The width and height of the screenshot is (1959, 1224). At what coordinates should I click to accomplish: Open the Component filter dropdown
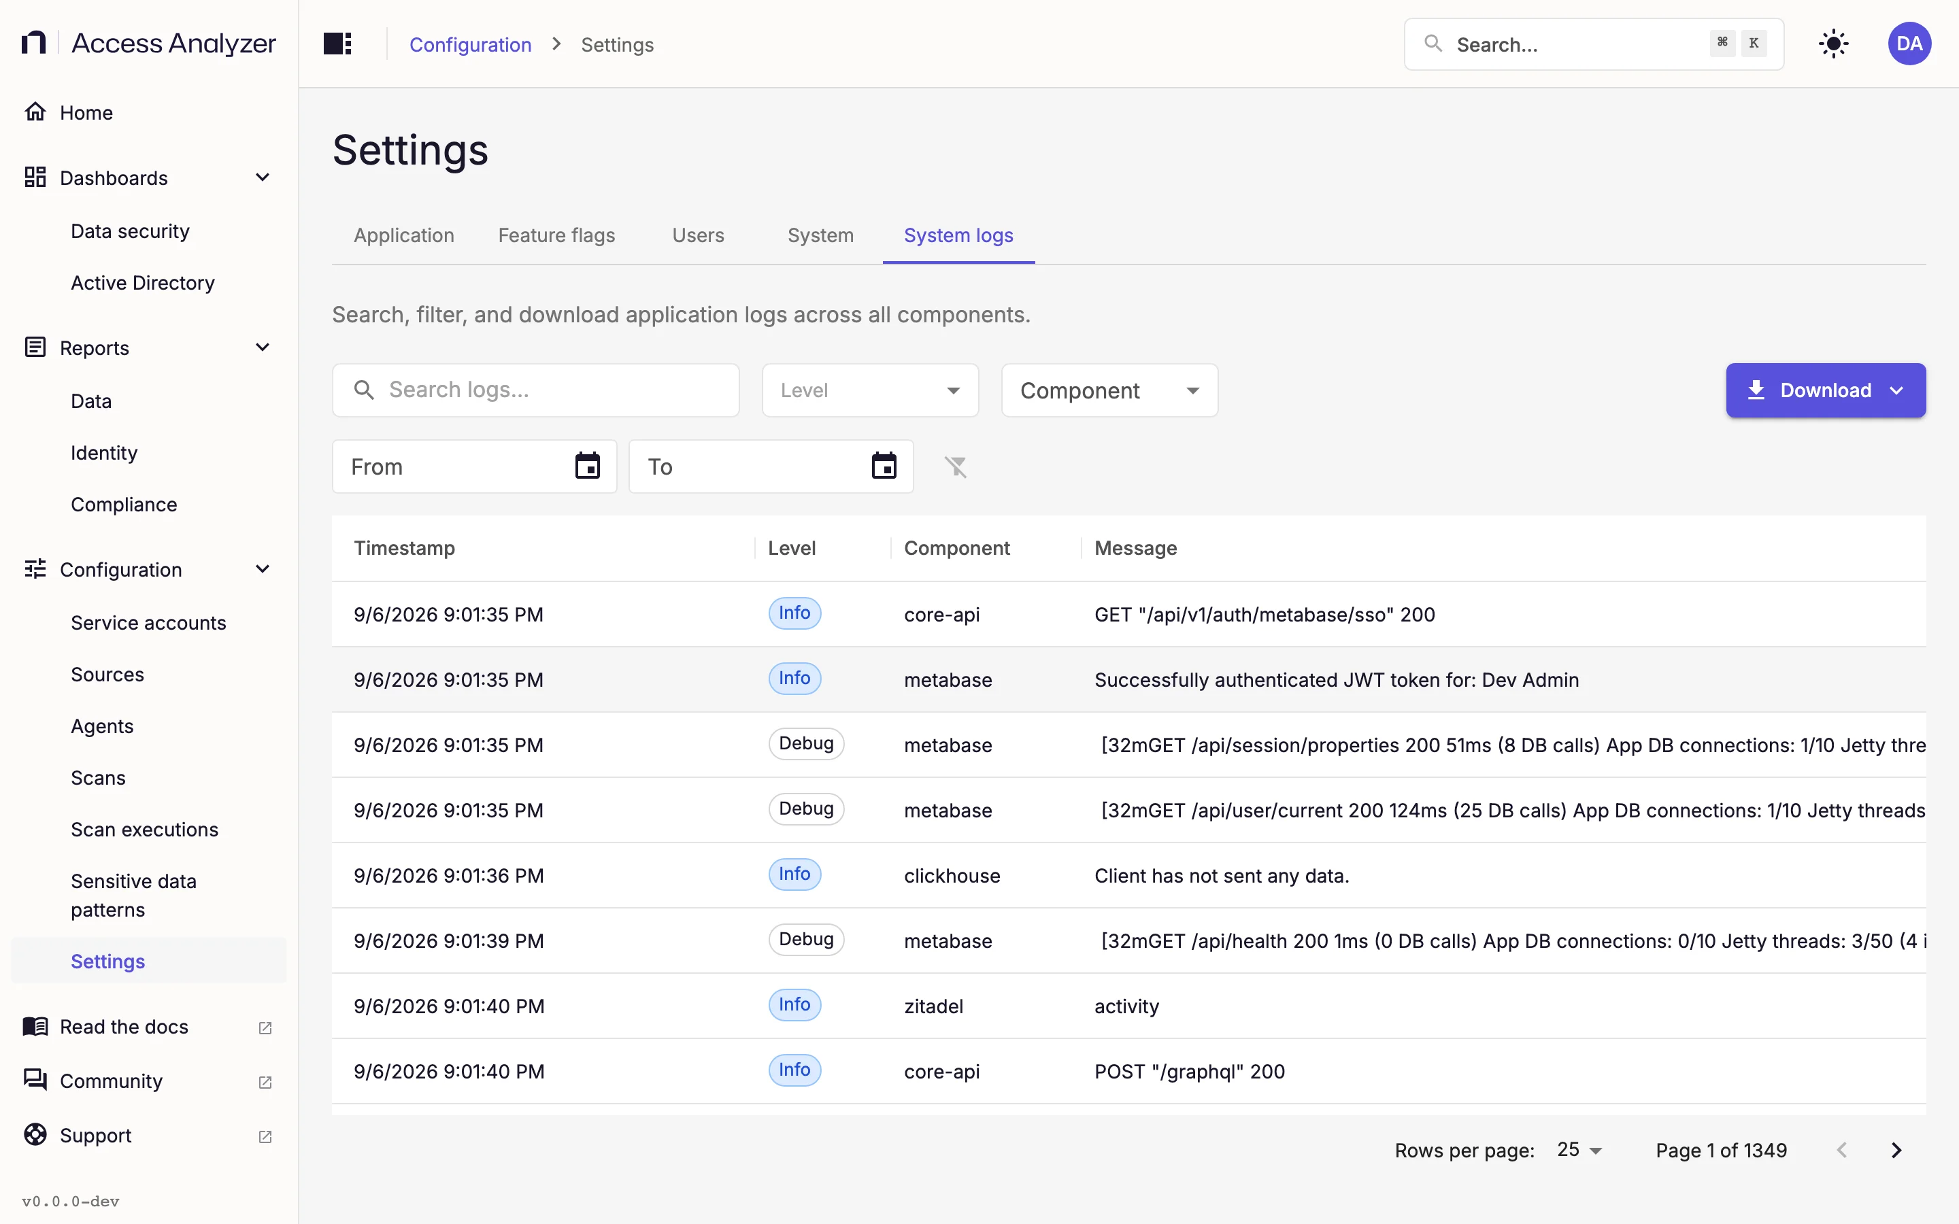click(1109, 390)
